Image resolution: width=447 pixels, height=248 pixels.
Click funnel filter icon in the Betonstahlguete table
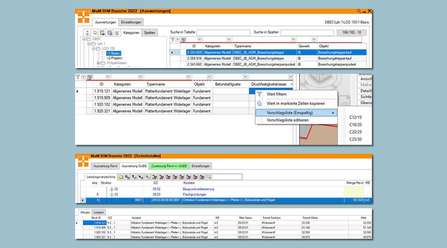(x=78, y=77)
